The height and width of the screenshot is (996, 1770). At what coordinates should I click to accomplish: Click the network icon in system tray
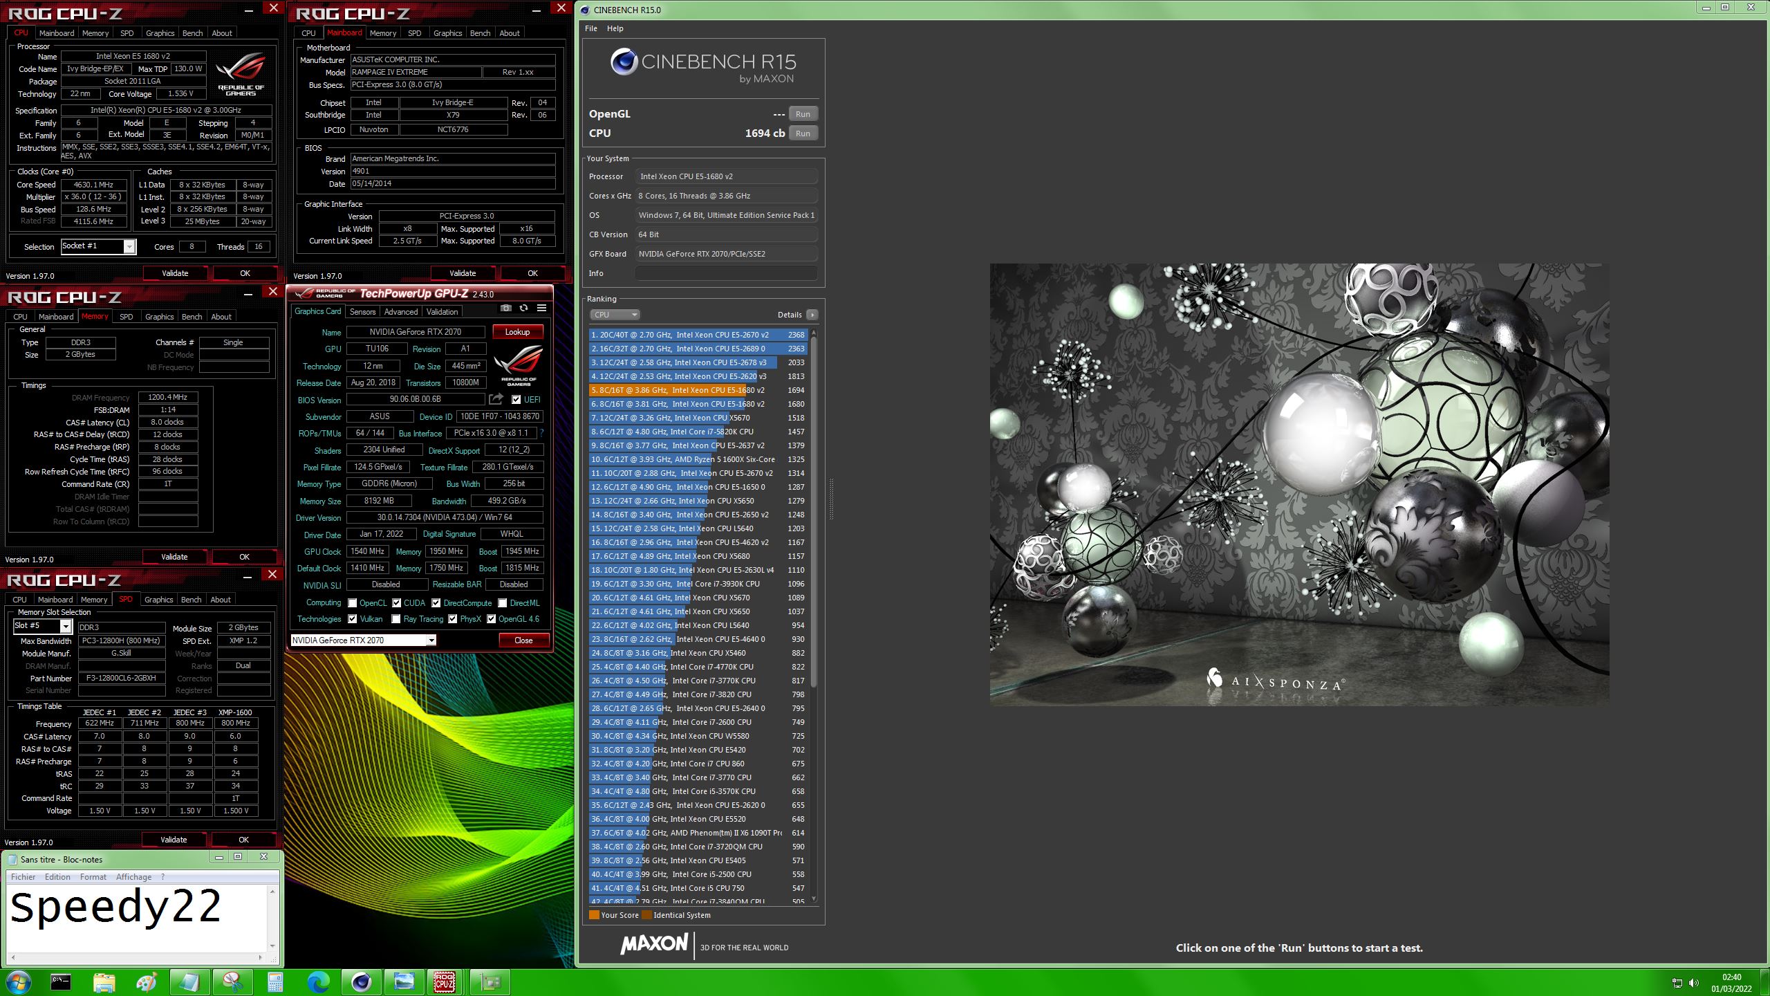[1677, 982]
